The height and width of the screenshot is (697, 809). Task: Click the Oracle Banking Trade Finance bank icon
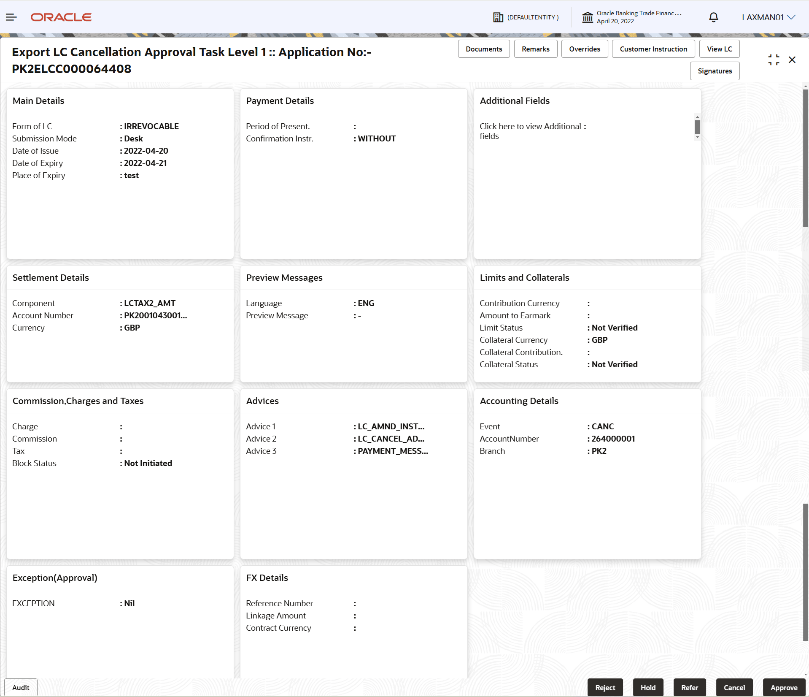tap(588, 17)
